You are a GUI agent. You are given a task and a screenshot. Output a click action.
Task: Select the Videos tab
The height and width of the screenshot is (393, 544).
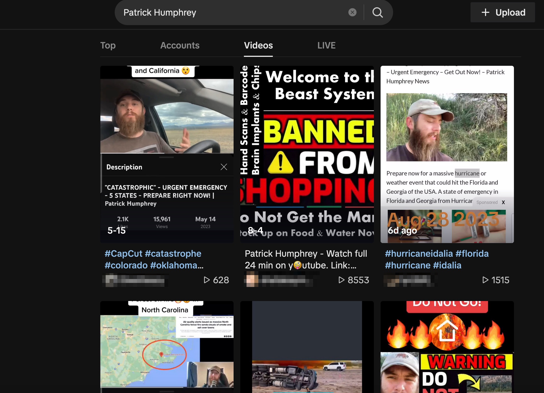(x=258, y=45)
